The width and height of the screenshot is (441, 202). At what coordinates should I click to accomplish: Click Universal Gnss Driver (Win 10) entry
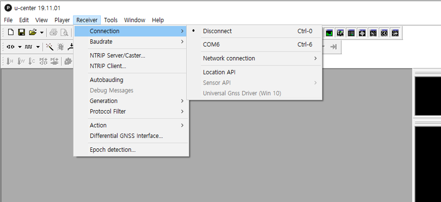click(255, 93)
